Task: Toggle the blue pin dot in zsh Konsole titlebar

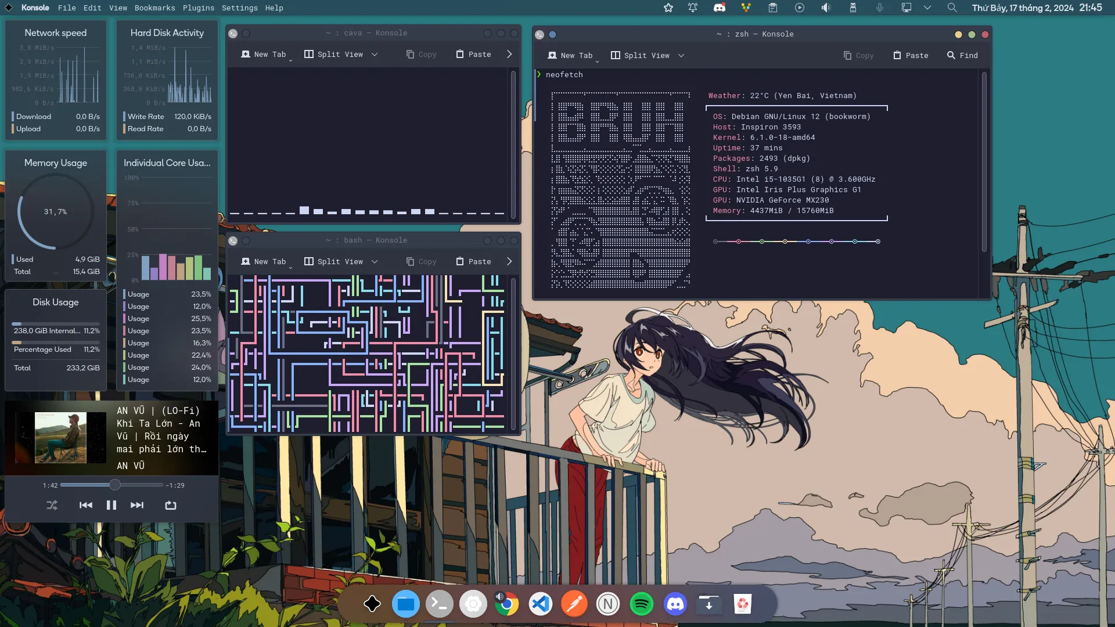Action: click(x=553, y=34)
